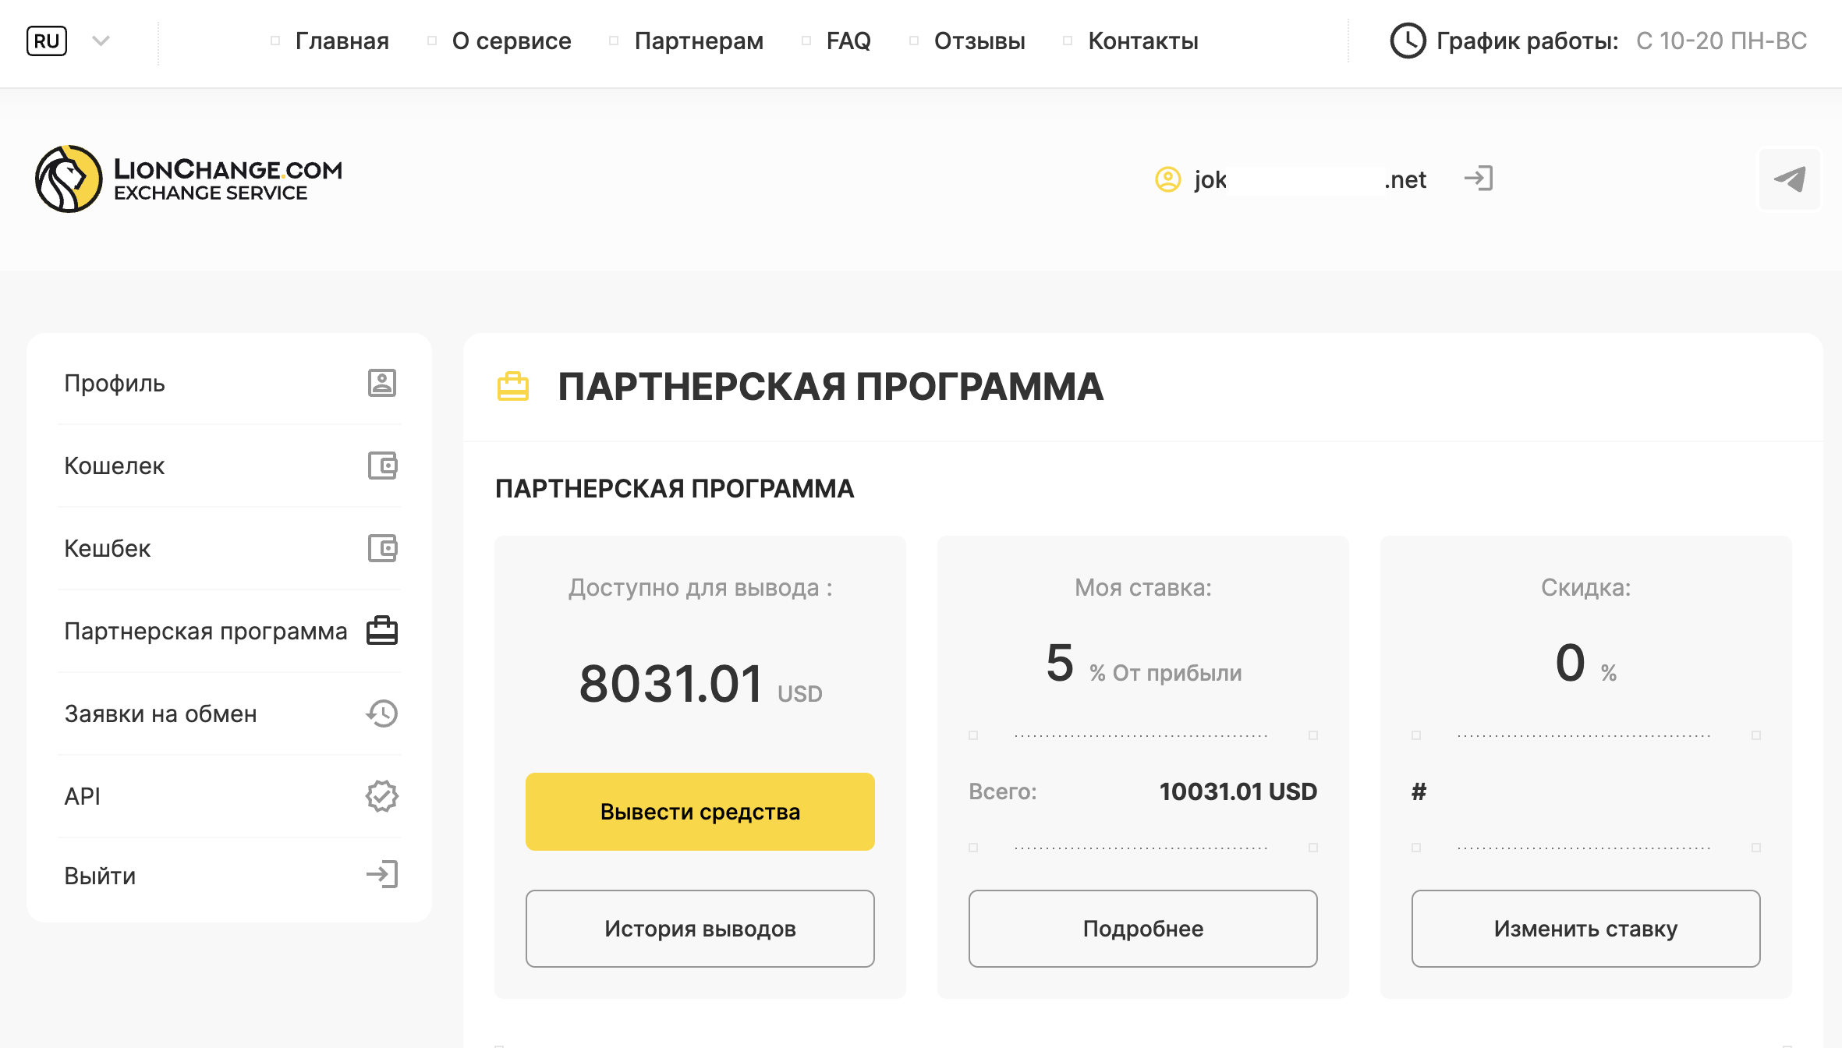The image size is (1842, 1048).
Task: Click the Подробнее button
Action: [x=1142, y=929]
